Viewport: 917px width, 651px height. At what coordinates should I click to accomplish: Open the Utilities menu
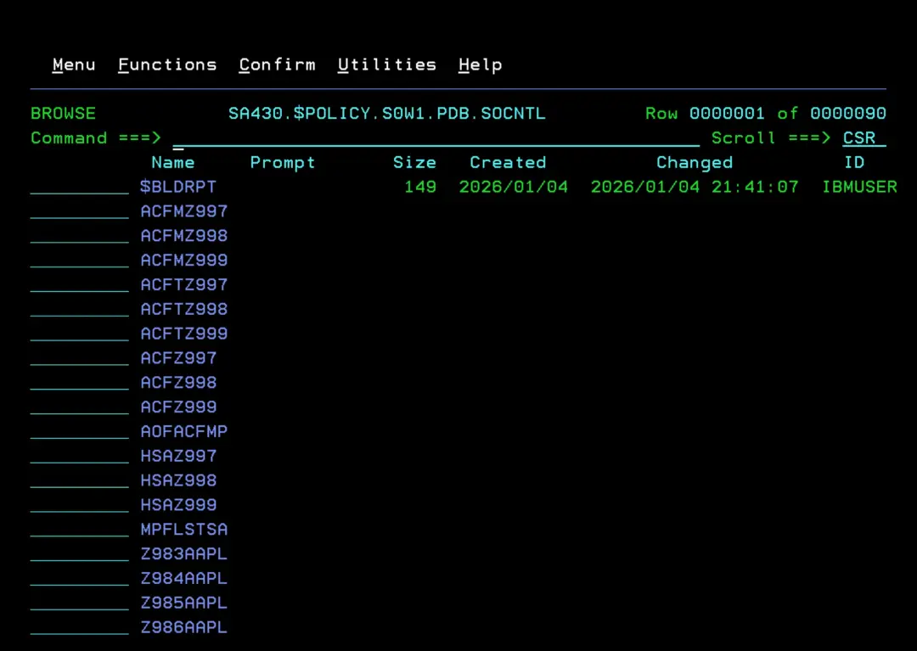point(387,65)
